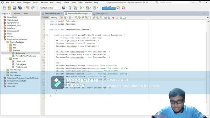The height and width of the screenshot is (118, 210).
Task: Collapse the model package node
Action: coord(8,59)
